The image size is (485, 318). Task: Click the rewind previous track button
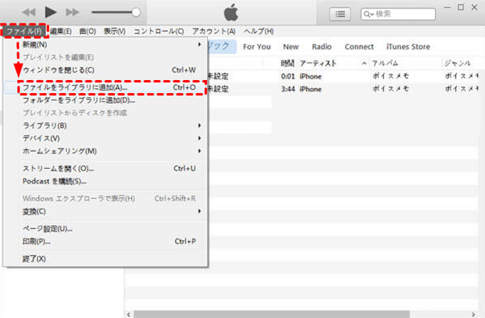(29, 13)
